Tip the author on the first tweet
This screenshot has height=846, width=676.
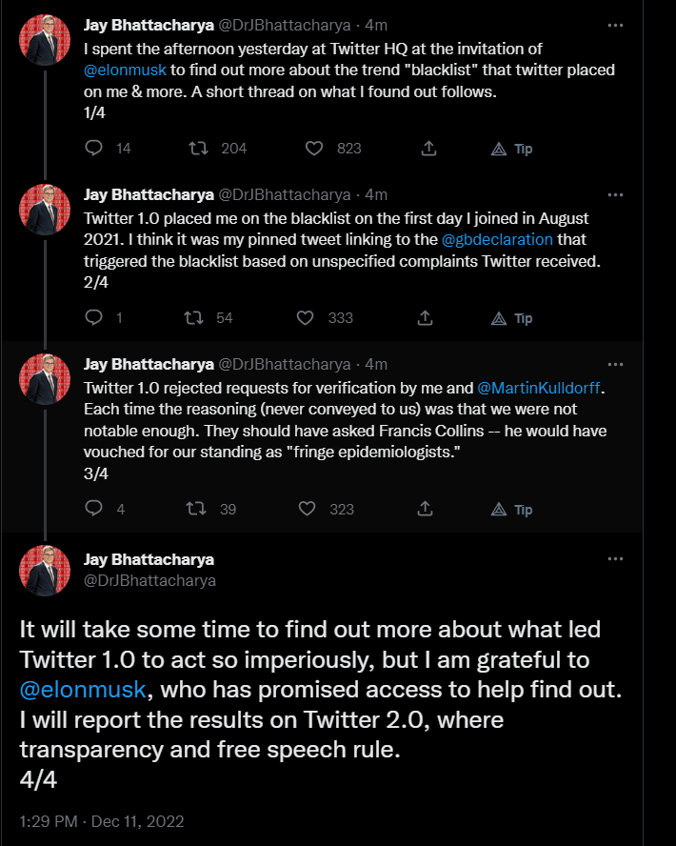(511, 149)
